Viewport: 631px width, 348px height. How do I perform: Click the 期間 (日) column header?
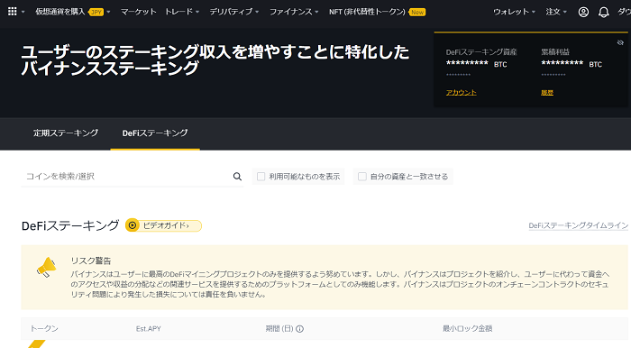[279, 329]
